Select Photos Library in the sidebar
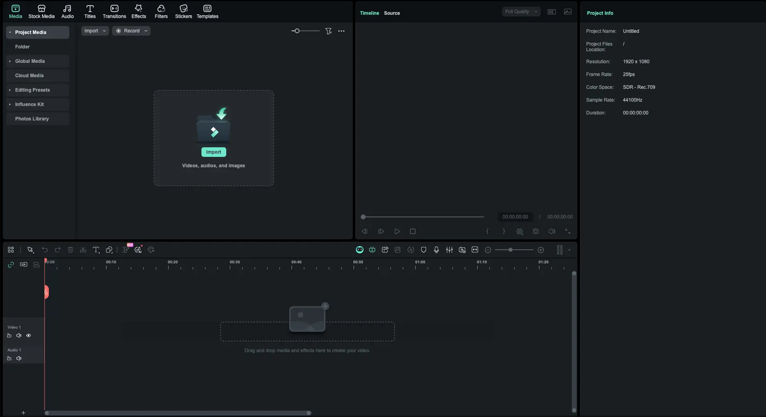 pos(32,119)
